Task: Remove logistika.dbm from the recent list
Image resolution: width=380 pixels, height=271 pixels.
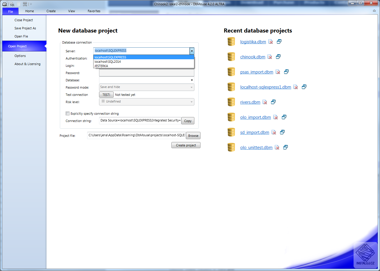Action: point(270,42)
